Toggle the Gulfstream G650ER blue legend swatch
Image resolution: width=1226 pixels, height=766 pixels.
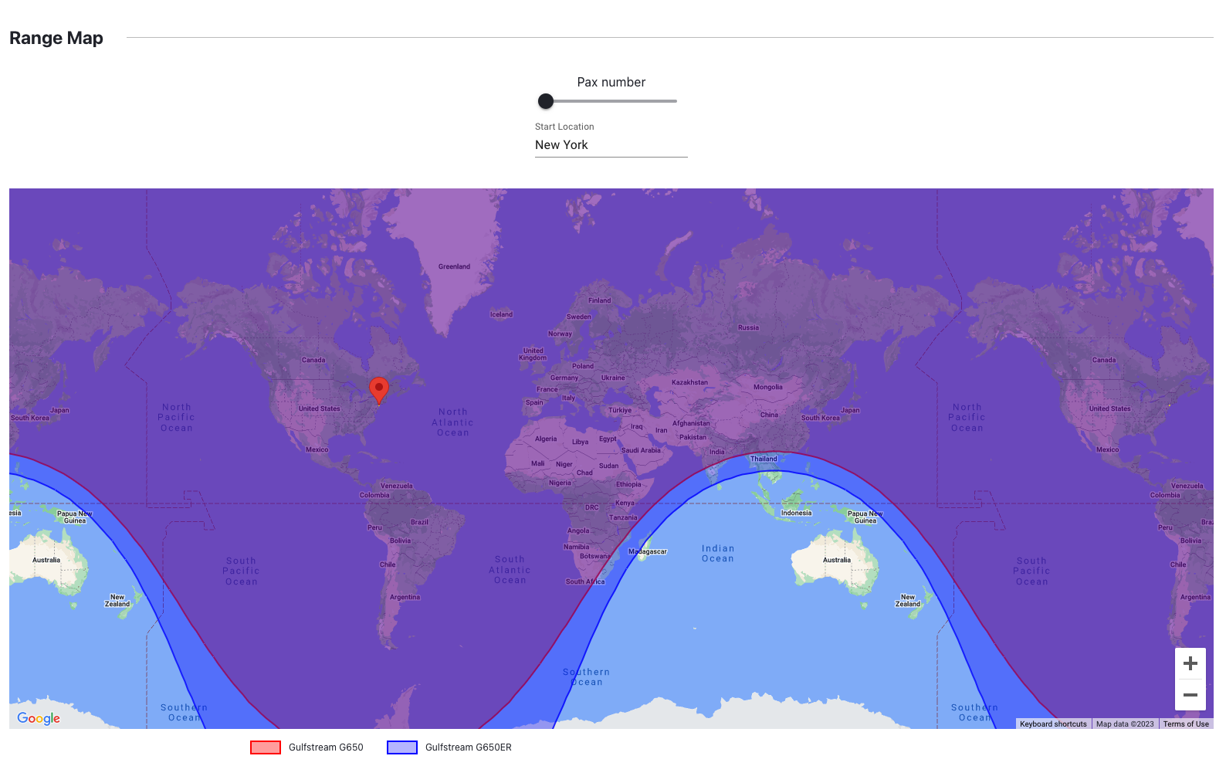coord(402,747)
